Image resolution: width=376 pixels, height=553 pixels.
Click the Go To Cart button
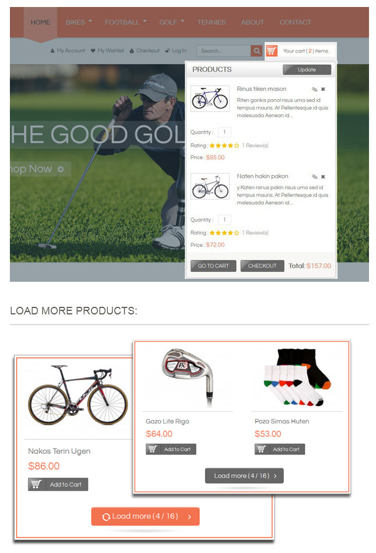213,265
